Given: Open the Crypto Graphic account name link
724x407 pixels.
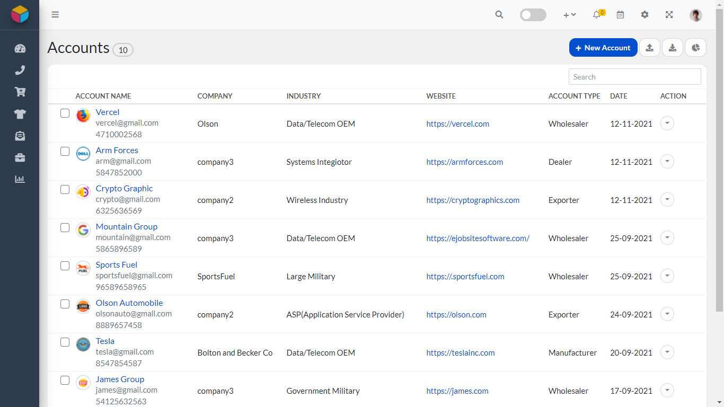Looking at the screenshot, I should pyautogui.click(x=124, y=189).
